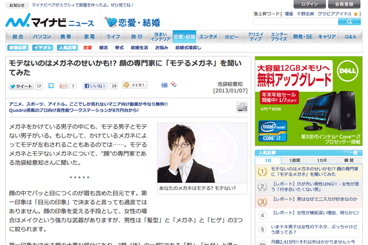Open the エンタメ navigation tab
Viewport: 368px width, 245px height.
(208, 37)
